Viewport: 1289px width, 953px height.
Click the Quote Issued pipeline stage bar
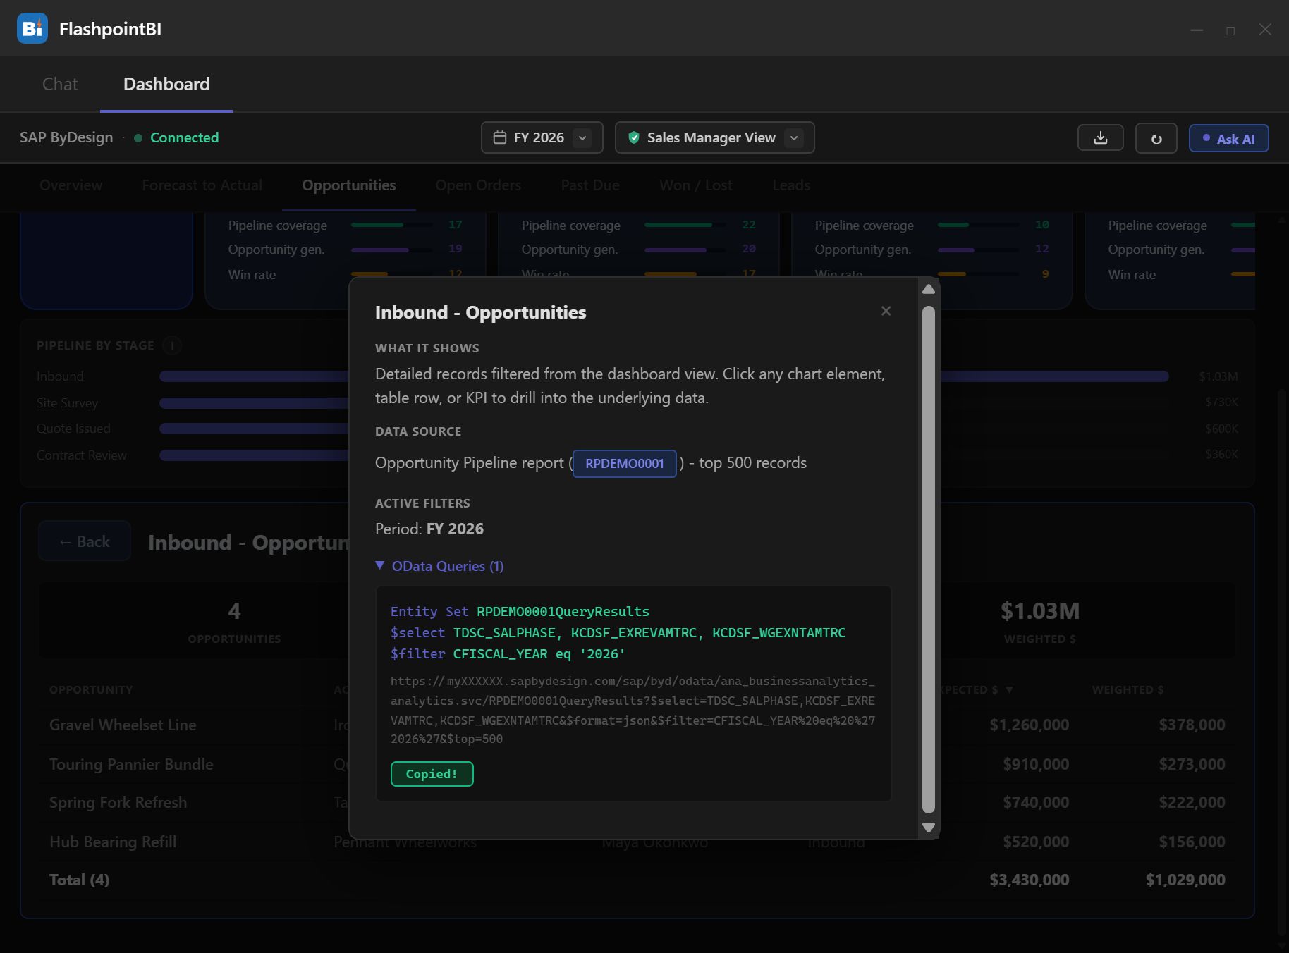(x=254, y=429)
